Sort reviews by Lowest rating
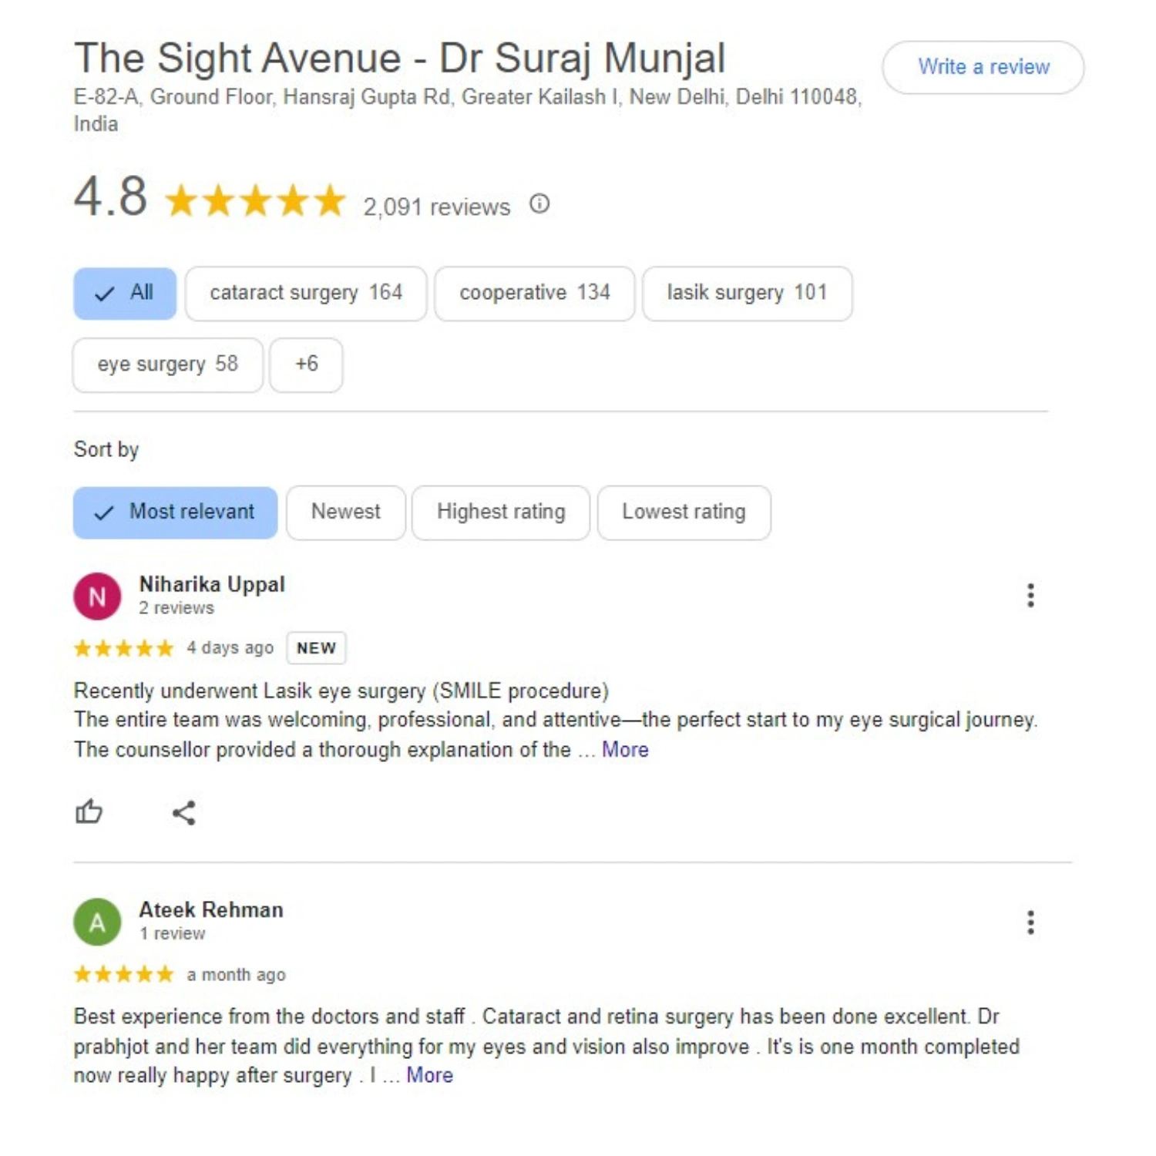The height and width of the screenshot is (1156, 1156). pyautogui.click(x=684, y=512)
